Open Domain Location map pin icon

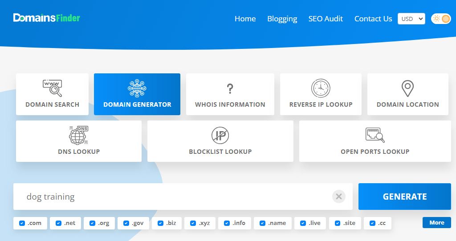(x=407, y=88)
